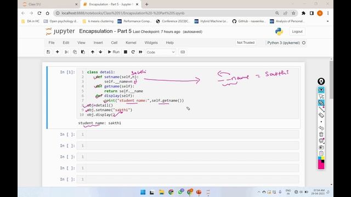Select the eraser tool in annotation bar
This screenshot has width=351, height=197.
point(321,115)
